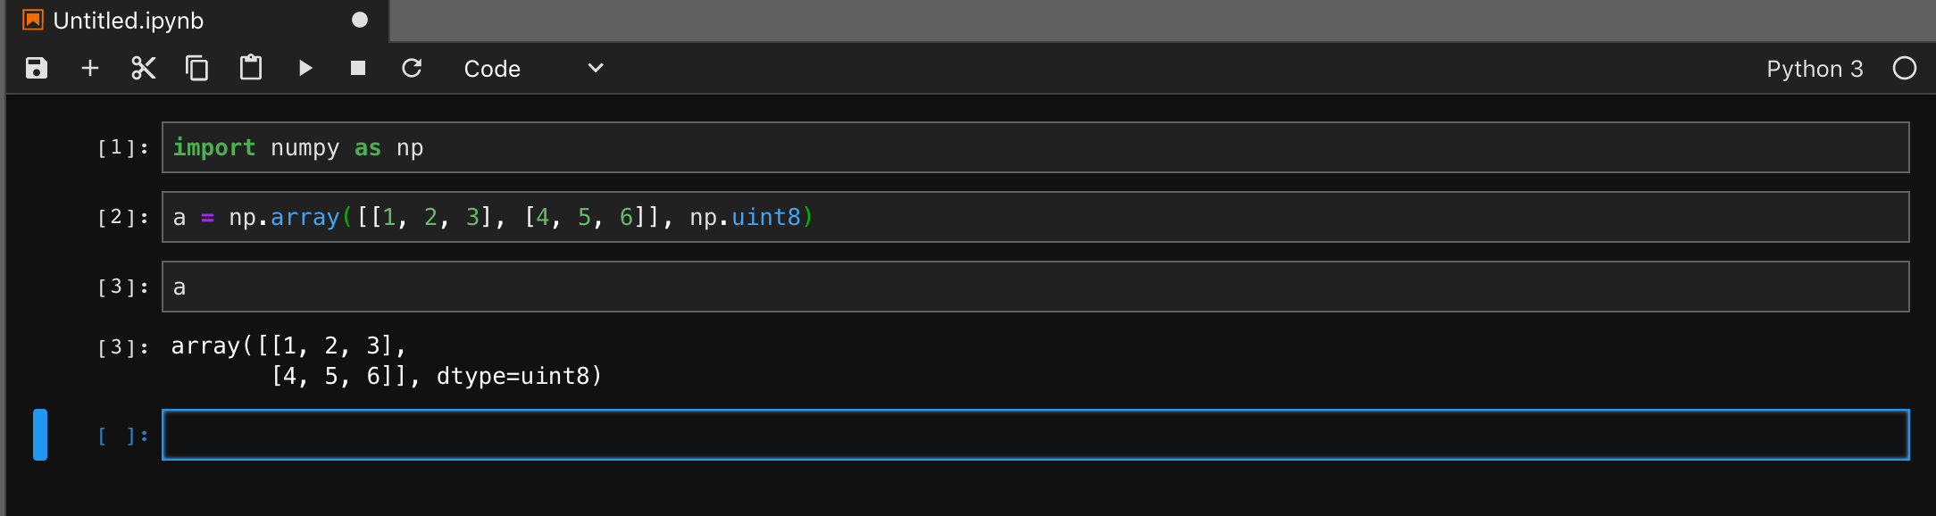Copy the selected cell
Image resolution: width=1936 pixels, height=516 pixels.
pyautogui.click(x=197, y=69)
